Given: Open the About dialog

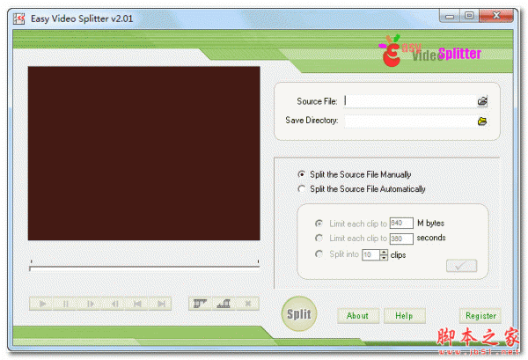Looking at the screenshot, I should point(358,315).
